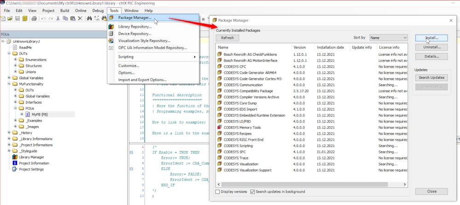Expand the Enumerations folder
460x205 pixels.
(15, 59)
